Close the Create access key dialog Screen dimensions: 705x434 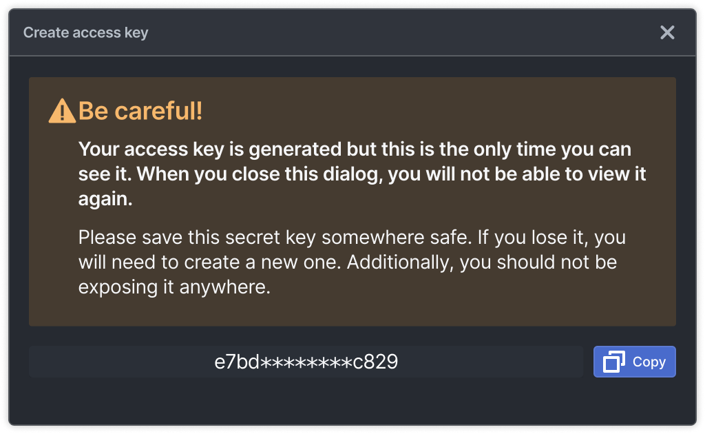pyautogui.click(x=667, y=32)
